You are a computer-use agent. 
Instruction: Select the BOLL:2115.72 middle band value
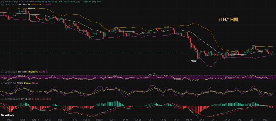click(x=24, y=4)
